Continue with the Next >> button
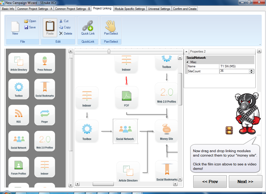This screenshot has height=194, width=266. (245, 182)
